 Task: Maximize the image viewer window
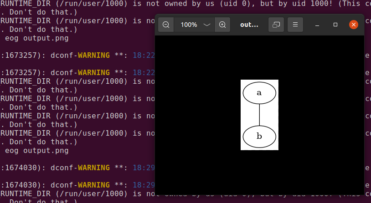coord(335,25)
